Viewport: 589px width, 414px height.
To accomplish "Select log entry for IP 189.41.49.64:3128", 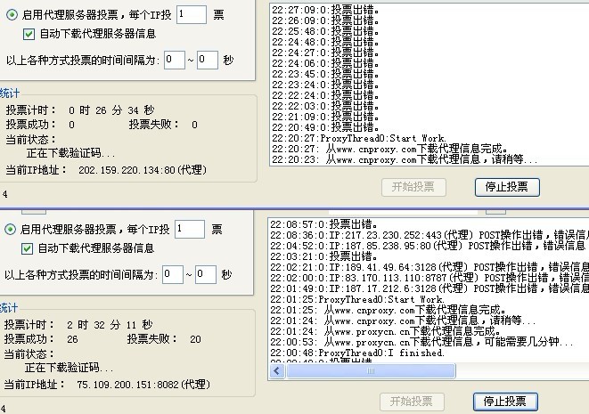I will [x=428, y=266].
